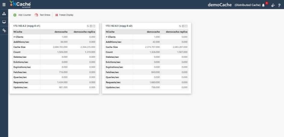Click the expand arrows icon on the 172.162.6.3 panel
This screenshot has width=284, height=137.
point(183,26)
